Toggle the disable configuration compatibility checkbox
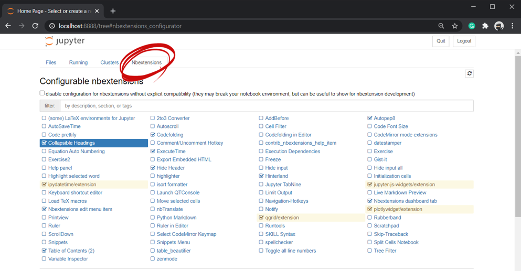The height and width of the screenshot is (271, 521). pyautogui.click(x=42, y=93)
